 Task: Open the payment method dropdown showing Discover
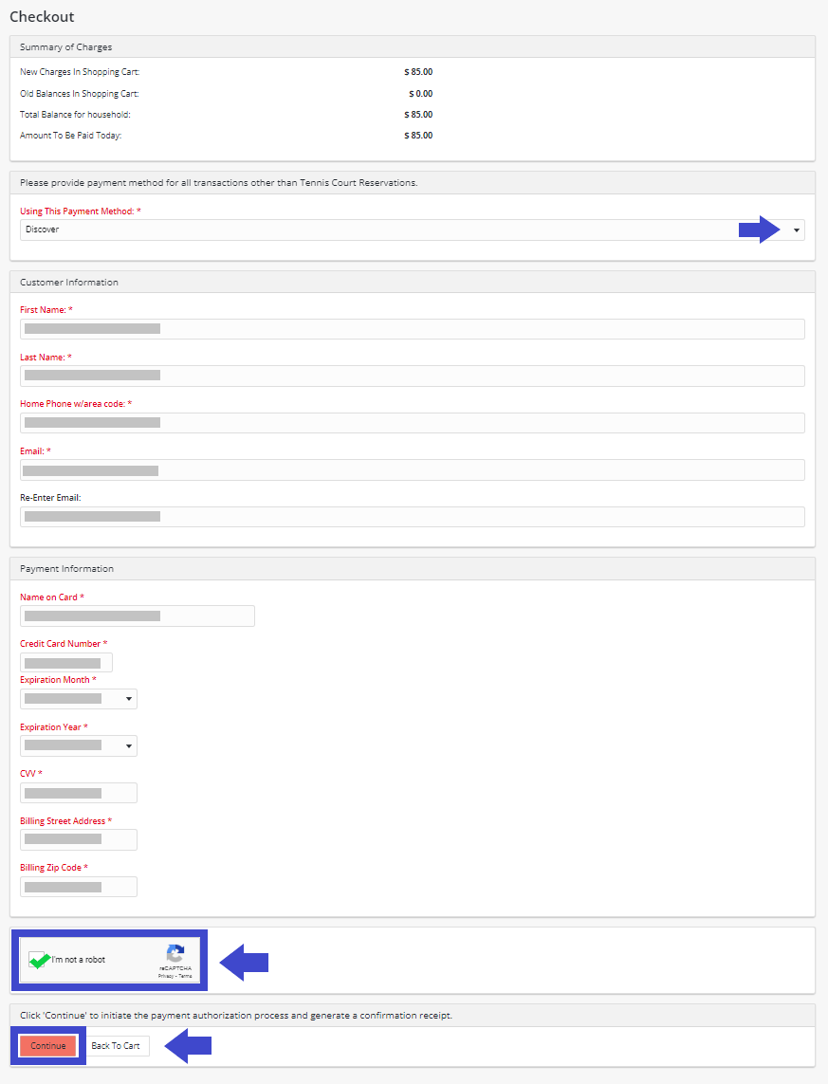pos(412,230)
